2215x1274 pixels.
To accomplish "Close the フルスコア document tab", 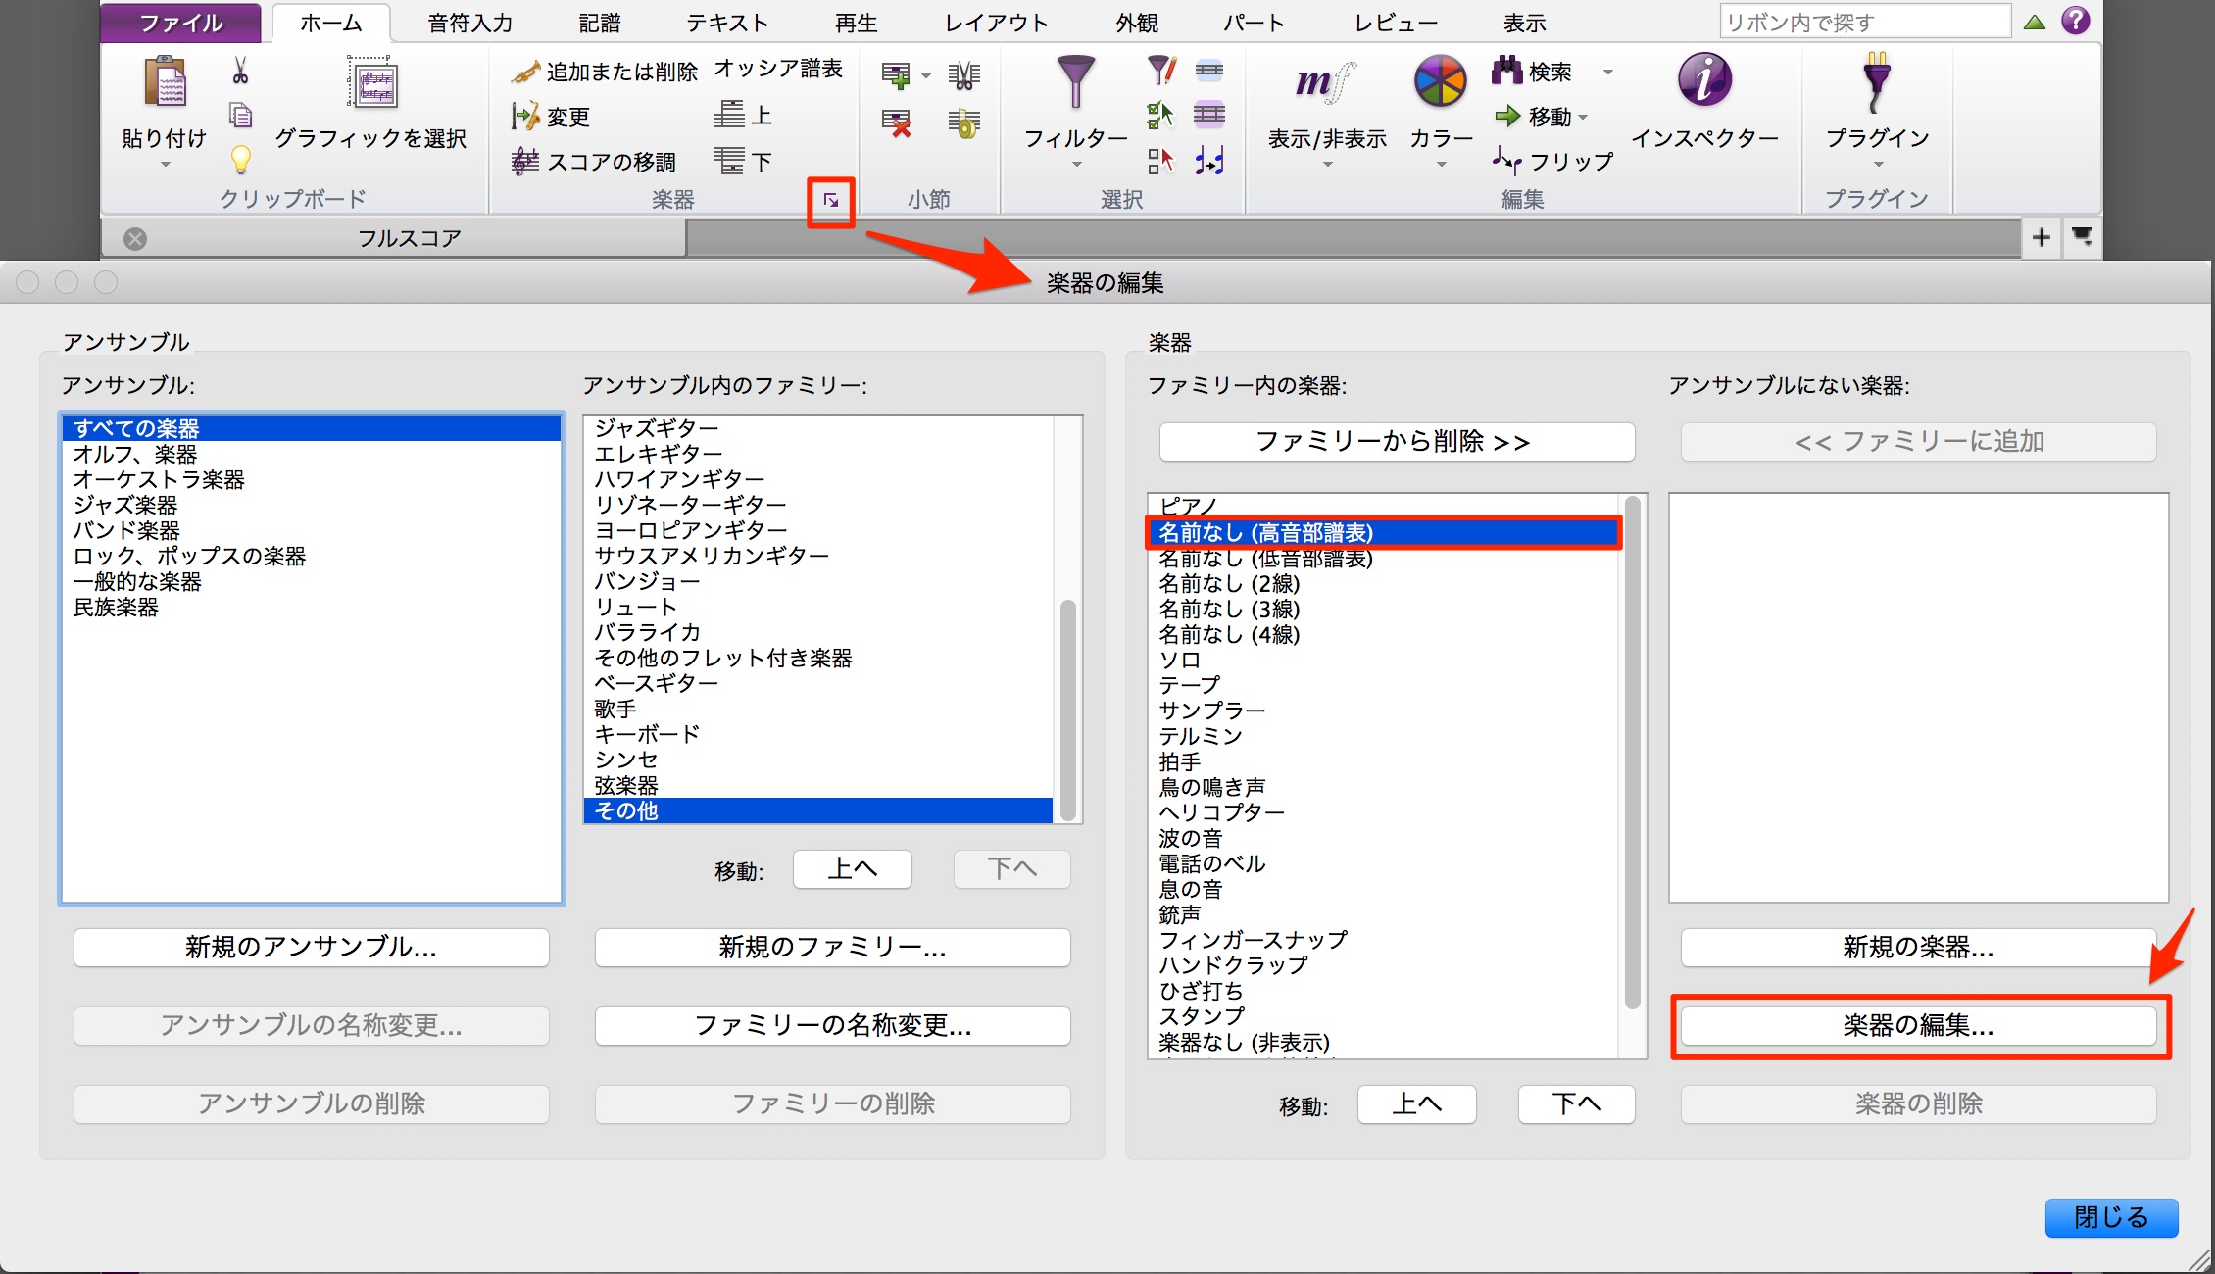I will click(x=135, y=239).
